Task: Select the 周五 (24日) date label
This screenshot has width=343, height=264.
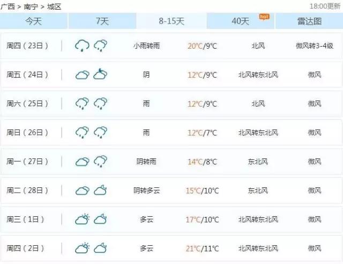Action: 27,75
